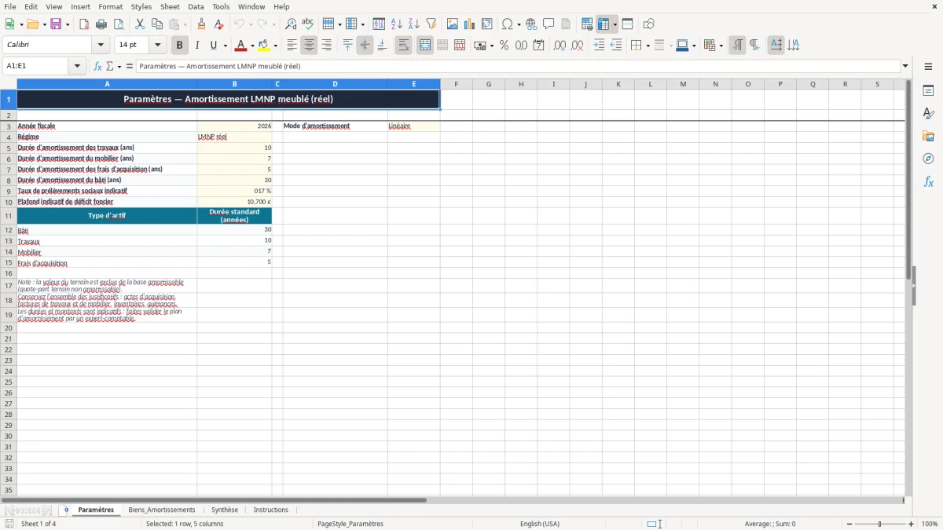Add a decimal place
This screenshot has height=530, width=943.
pos(560,46)
